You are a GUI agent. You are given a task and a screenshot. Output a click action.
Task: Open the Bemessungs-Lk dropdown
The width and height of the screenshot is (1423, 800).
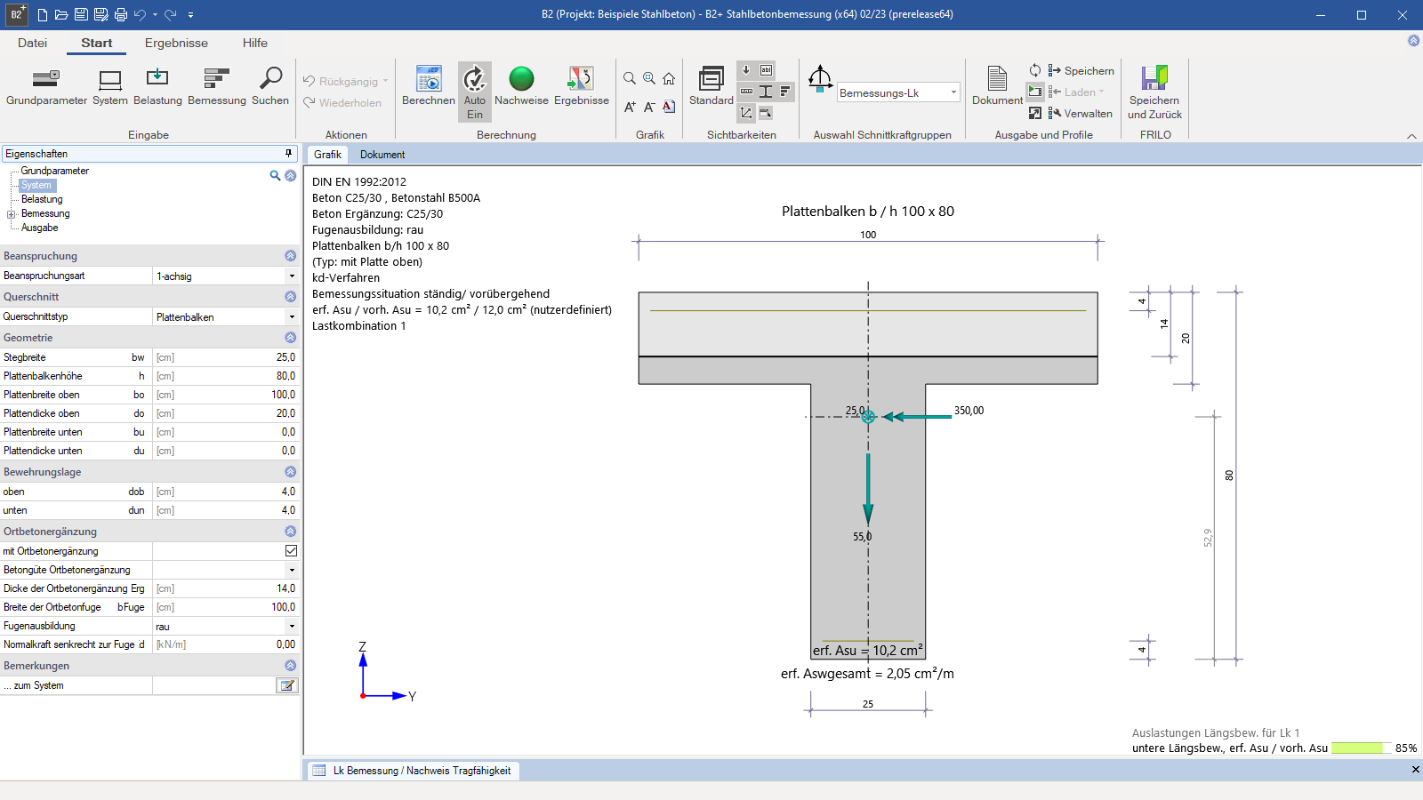coord(953,92)
